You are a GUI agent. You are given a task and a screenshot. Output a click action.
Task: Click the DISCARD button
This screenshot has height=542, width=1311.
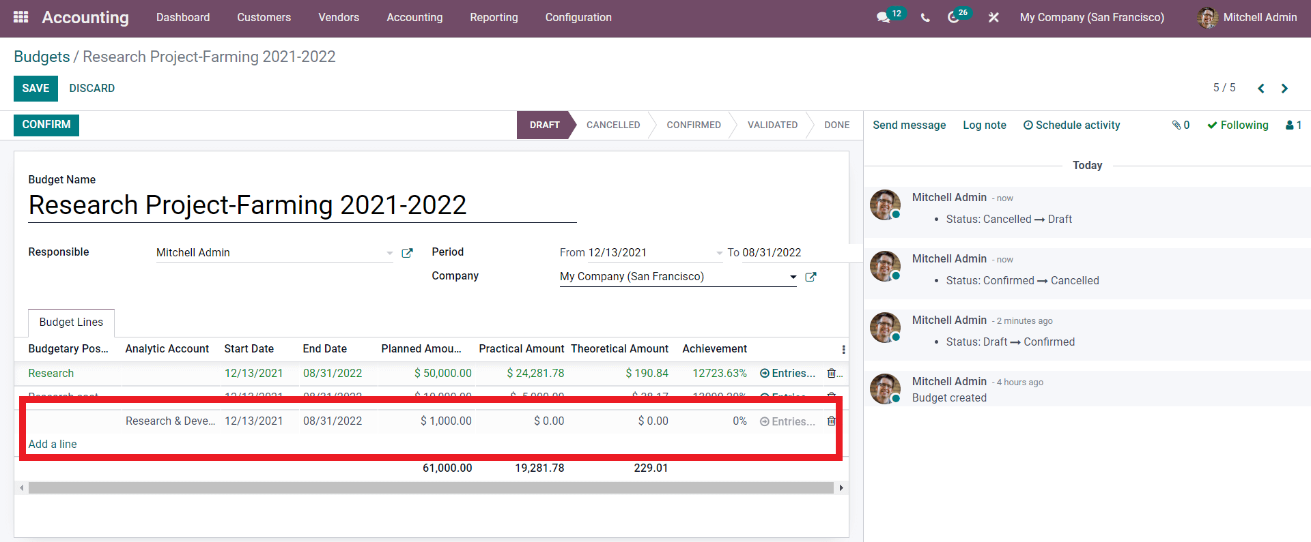tap(91, 89)
